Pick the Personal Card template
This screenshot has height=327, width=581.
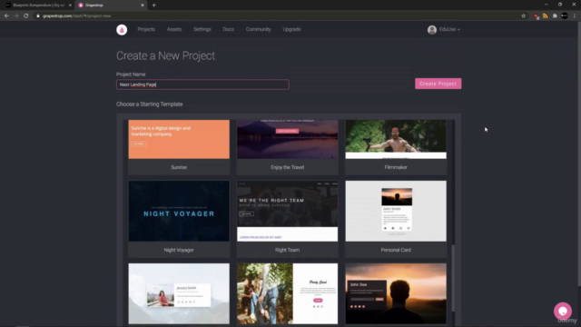pyautogui.click(x=396, y=211)
